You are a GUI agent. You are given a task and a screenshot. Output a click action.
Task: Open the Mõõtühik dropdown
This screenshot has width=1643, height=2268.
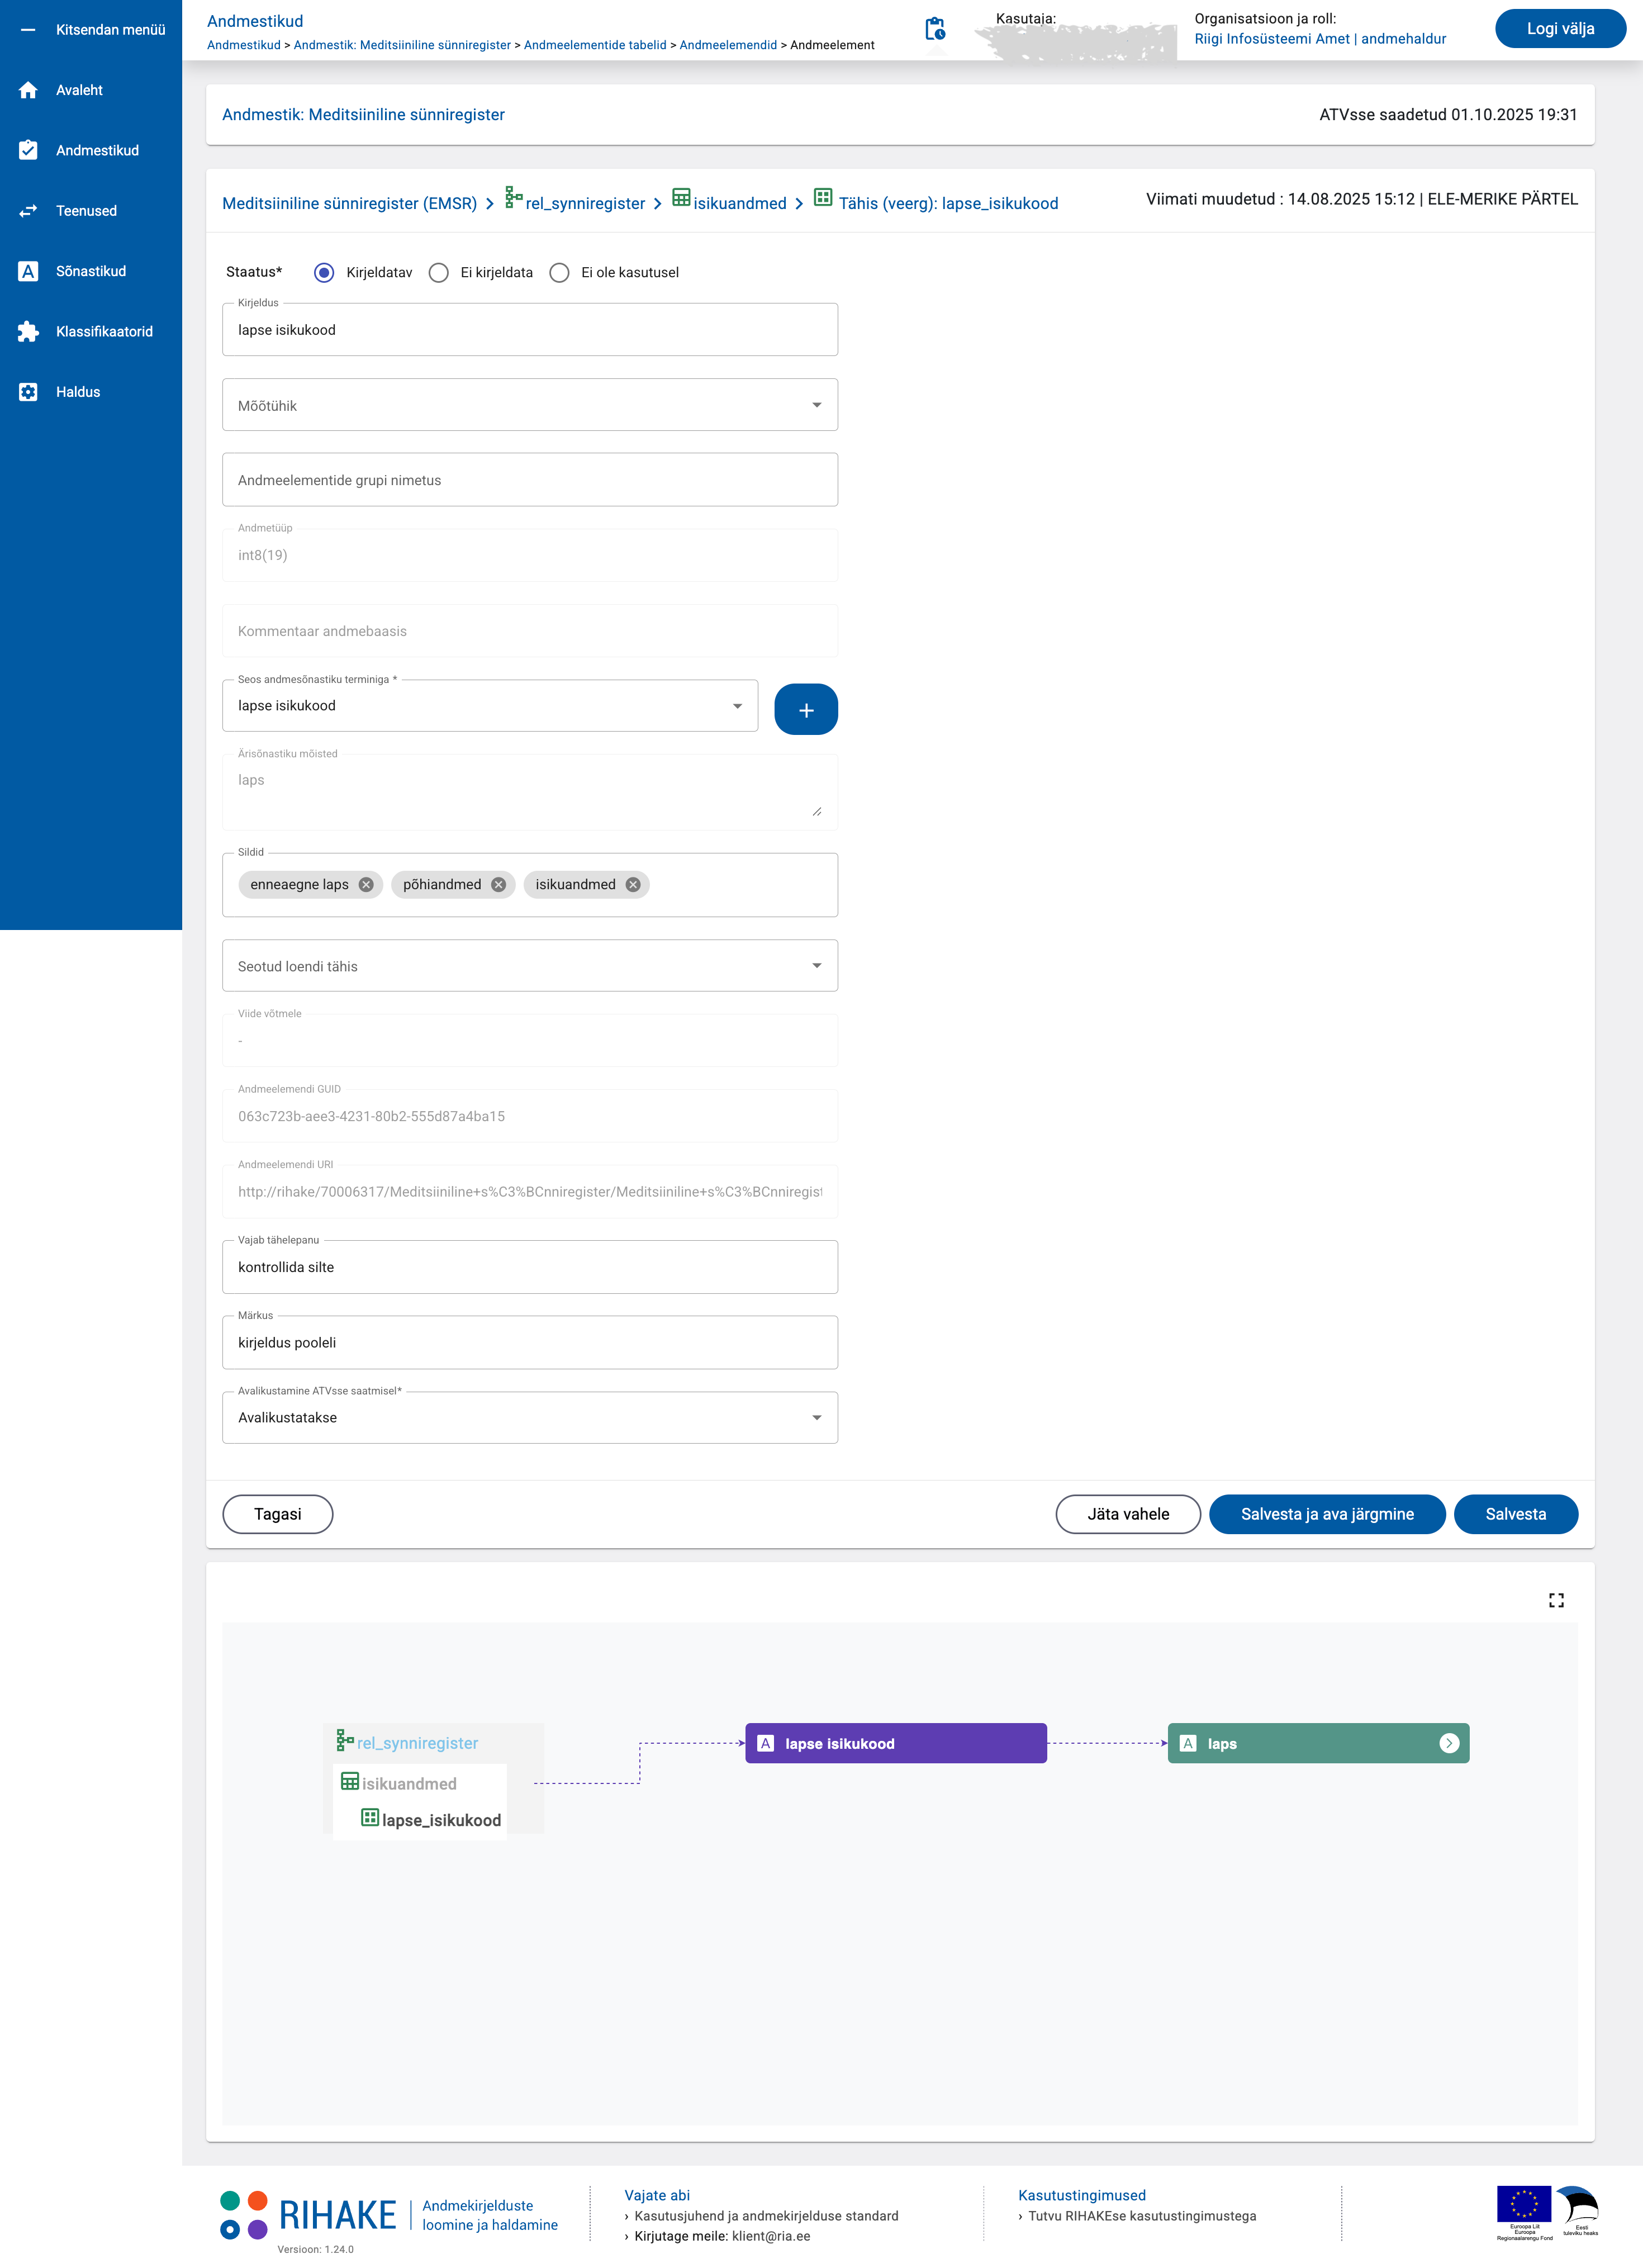click(x=529, y=405)
